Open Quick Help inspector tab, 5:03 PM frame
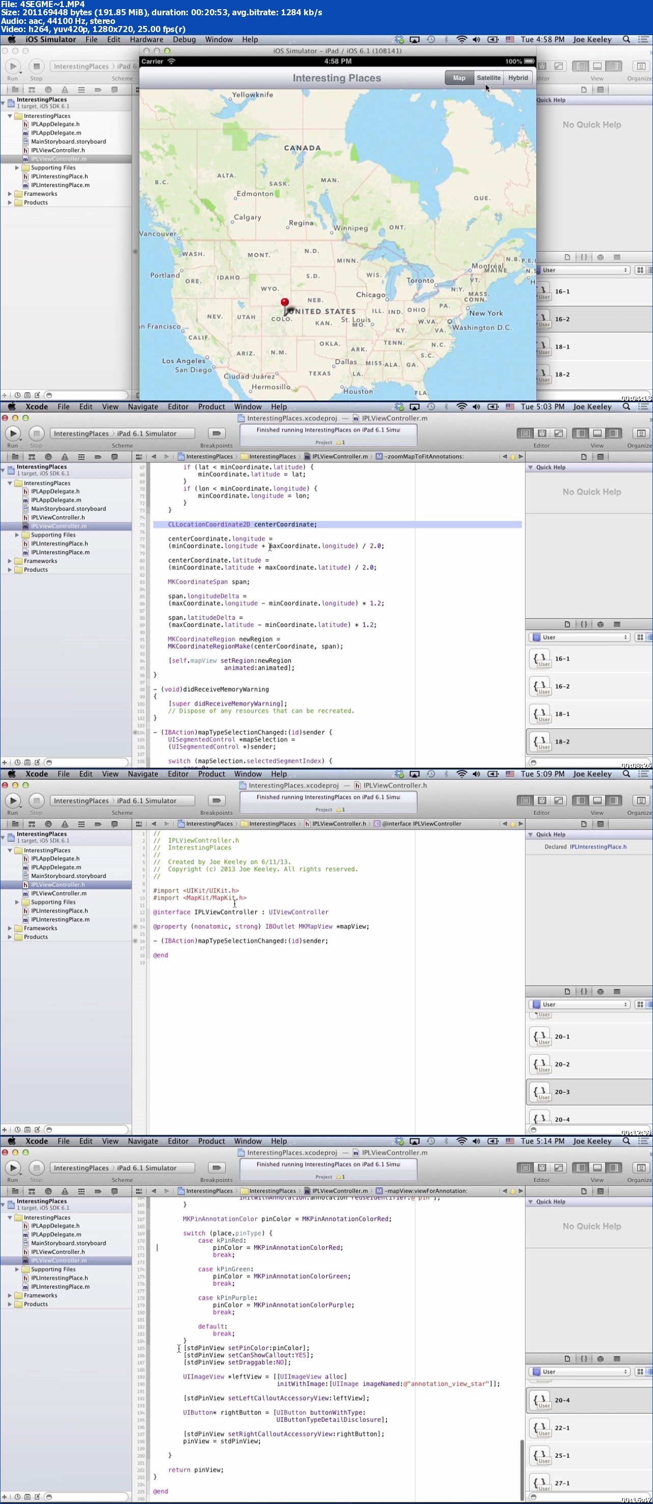 [x=600, y=457]
